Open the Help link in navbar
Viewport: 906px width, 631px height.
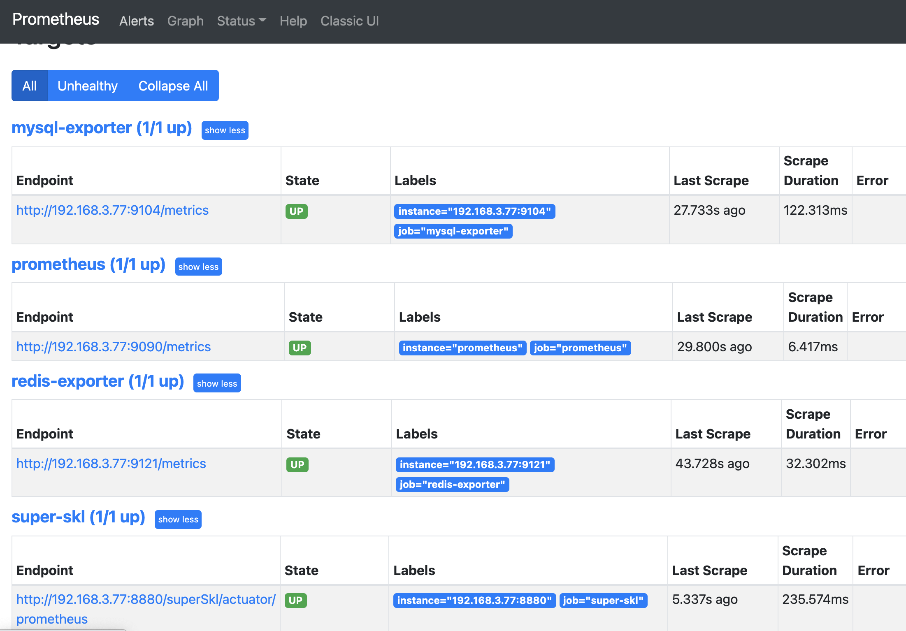coord(293,21)
